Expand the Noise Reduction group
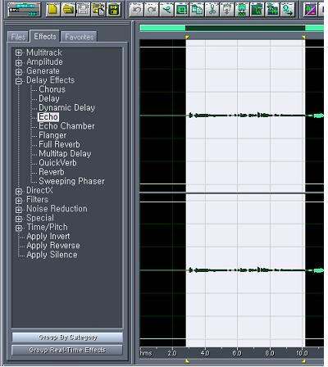The image size is (328, 367). pyautogui.click(x=19, y=210)
